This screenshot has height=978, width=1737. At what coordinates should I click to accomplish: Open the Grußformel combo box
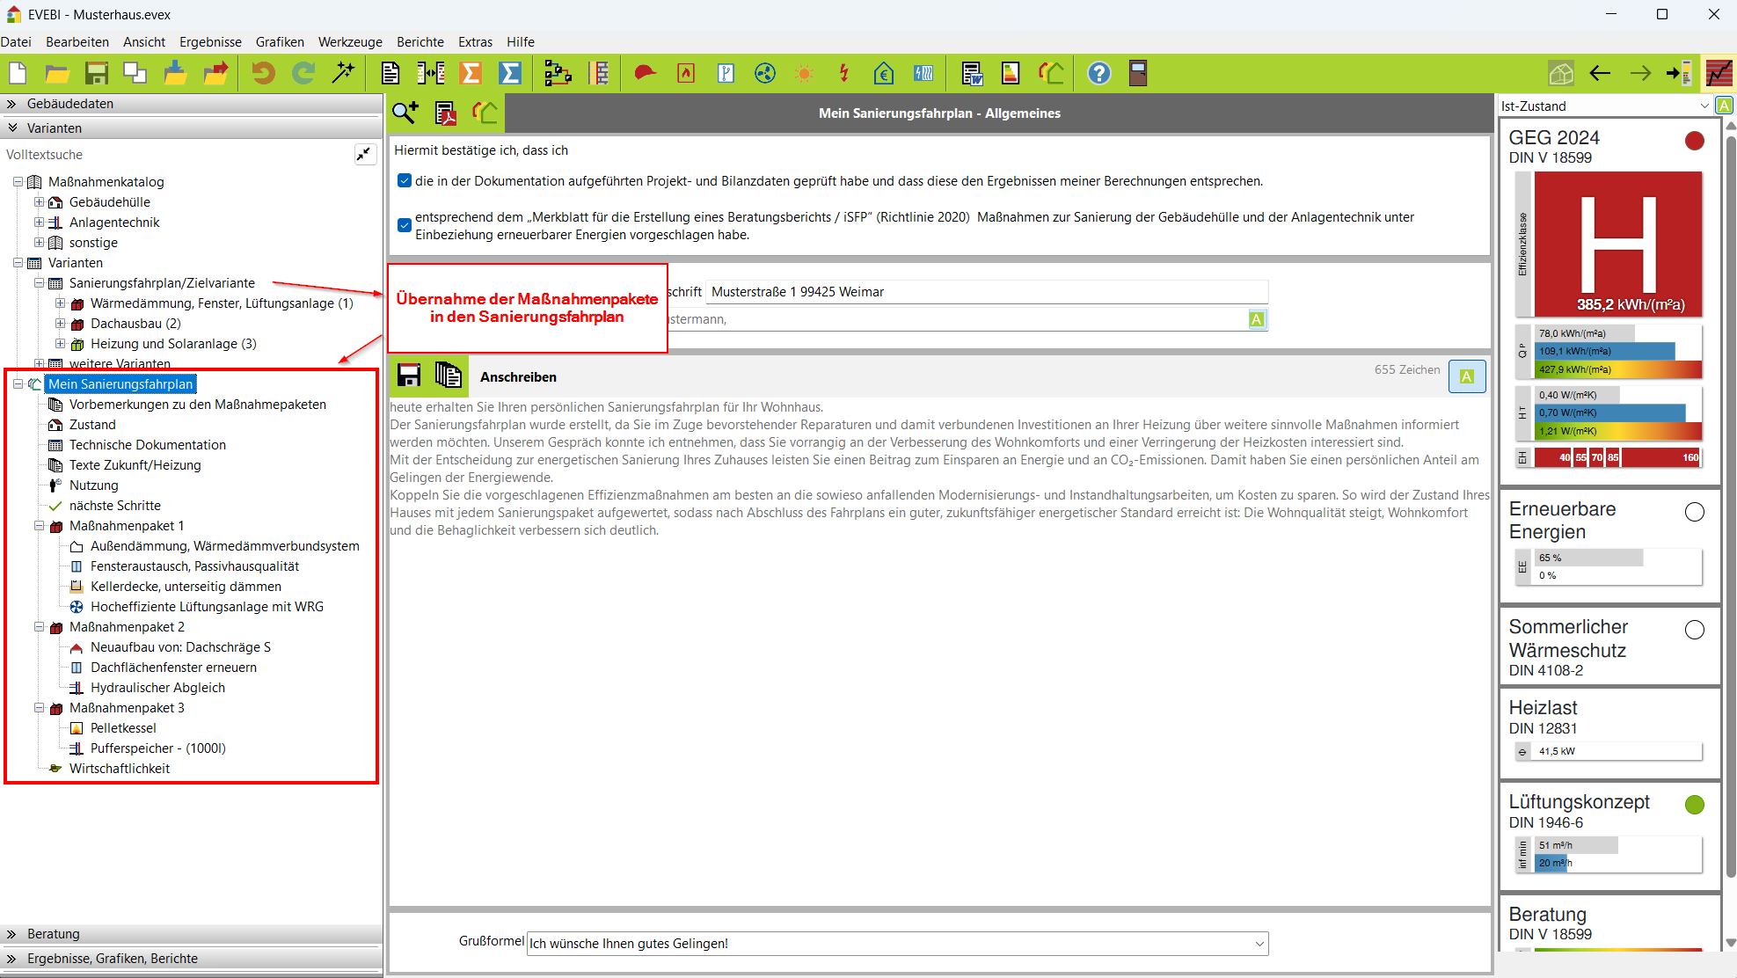[897, 944]
